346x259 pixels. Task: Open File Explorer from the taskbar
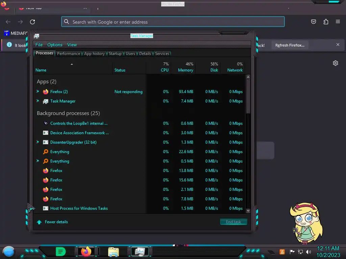[114, 252]
